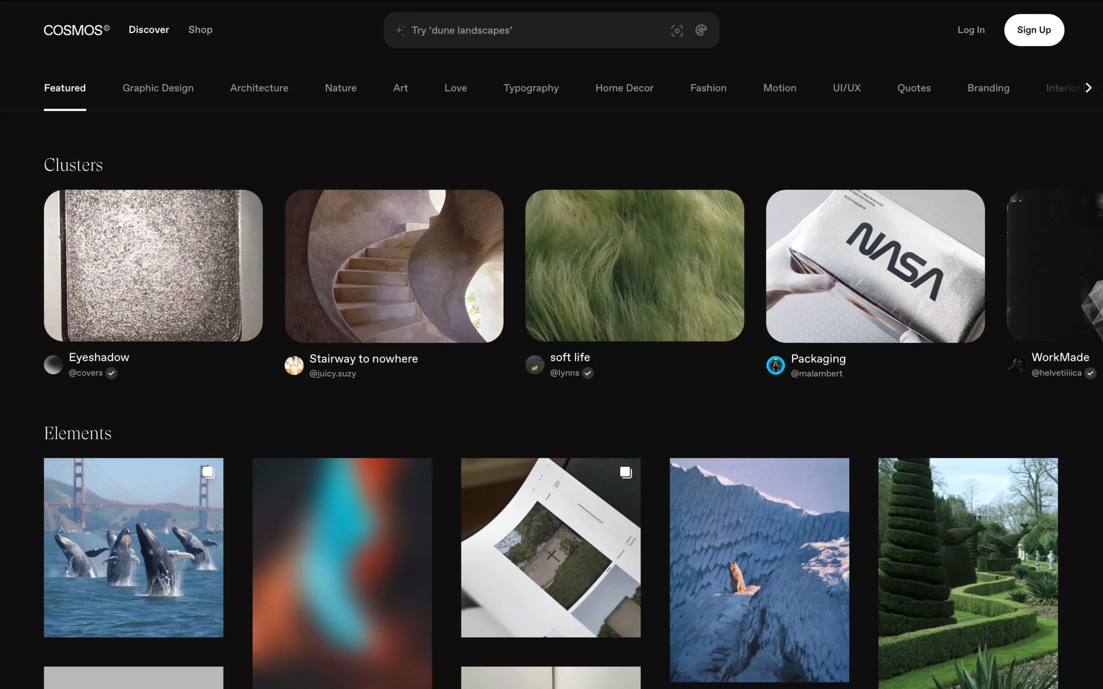Click the verified badge next to @lynns

[588, 373]
